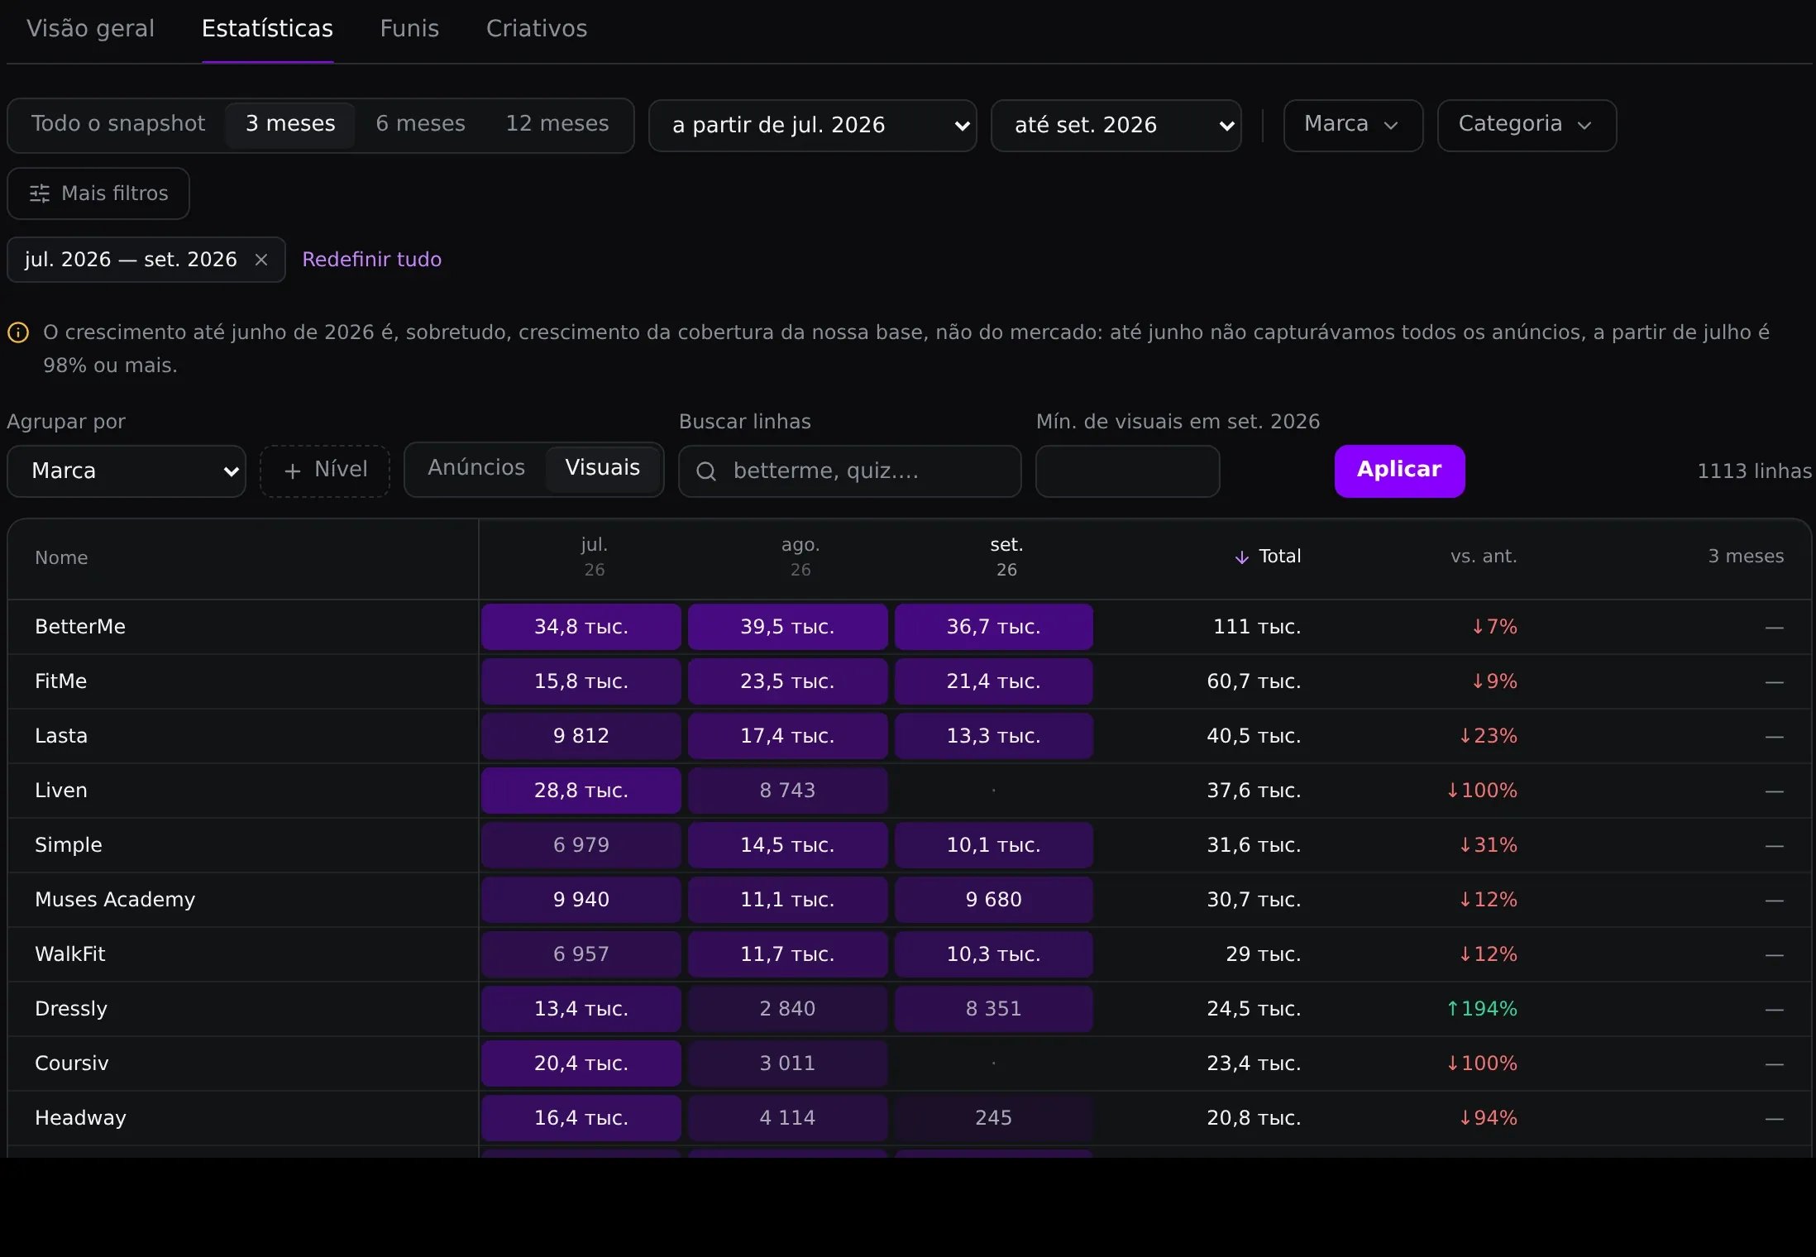1816x1257 pixels.
Task: Select the 3 meses range
Action: coord(290,124)
